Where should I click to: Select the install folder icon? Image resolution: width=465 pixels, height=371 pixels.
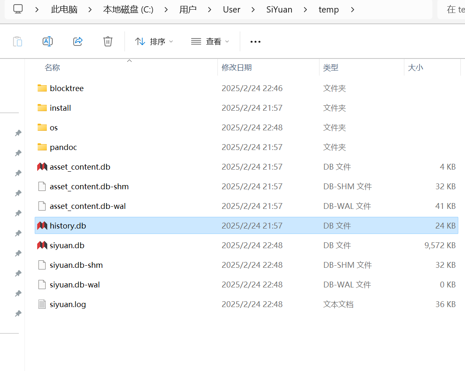point(42,107)
